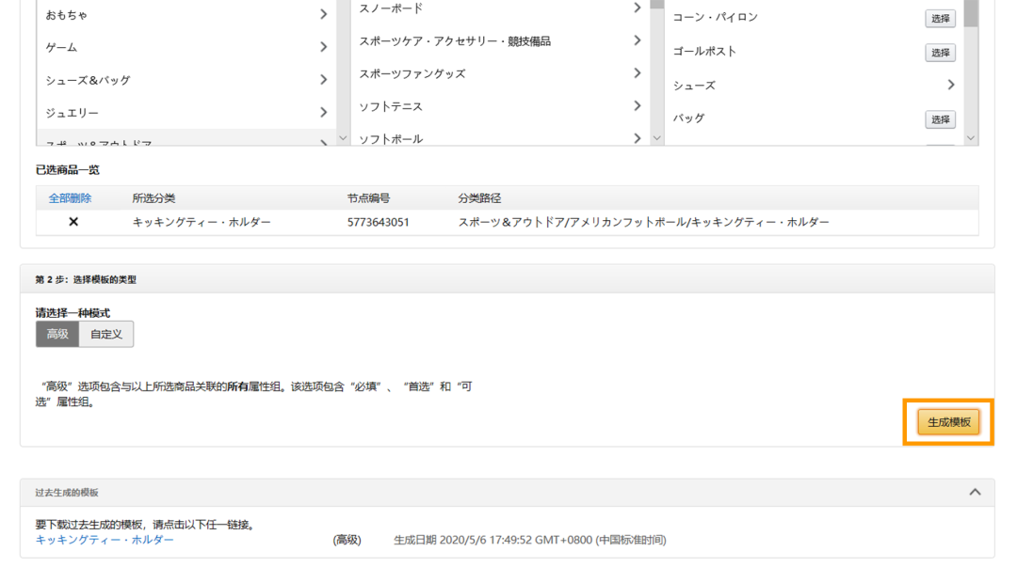
Task: Expand the スノーボード subcategory arrow
Action: tap(638, 7)
